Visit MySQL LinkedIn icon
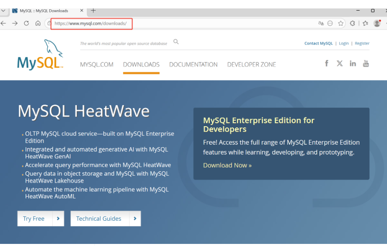 [x=353, y=63]
